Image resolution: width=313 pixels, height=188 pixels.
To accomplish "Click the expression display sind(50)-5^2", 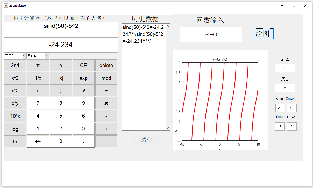I will click(61, 29).
